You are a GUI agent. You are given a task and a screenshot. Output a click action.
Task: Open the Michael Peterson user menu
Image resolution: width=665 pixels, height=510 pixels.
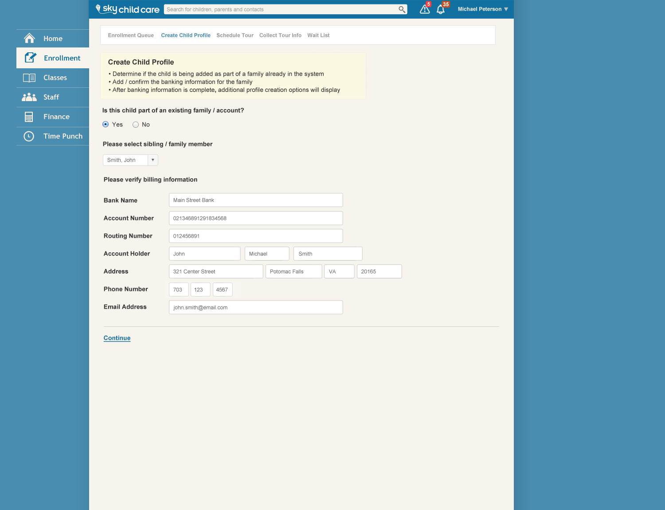(482, 9)
